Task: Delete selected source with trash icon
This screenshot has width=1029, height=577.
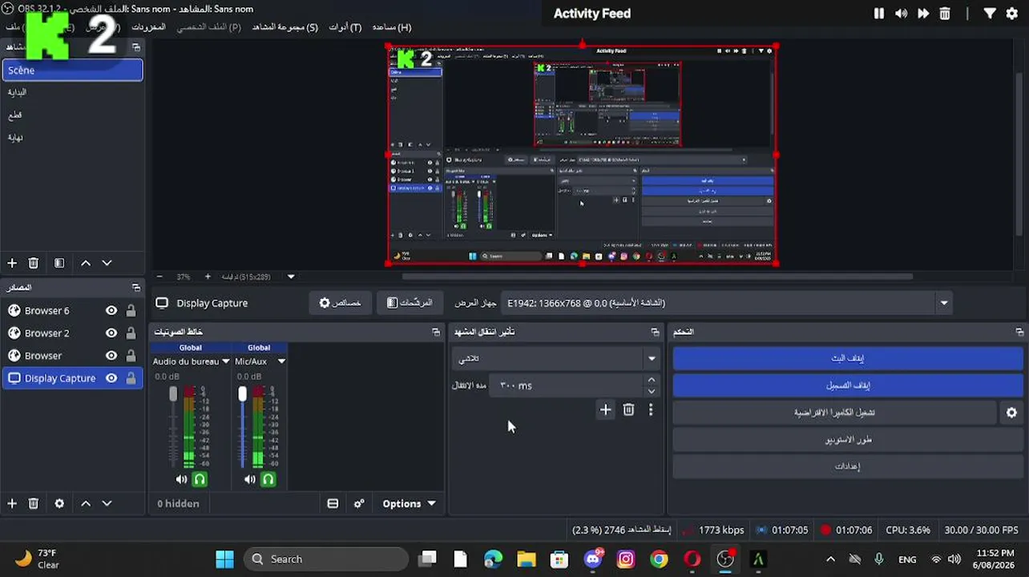Action: [x=34, y=503]
